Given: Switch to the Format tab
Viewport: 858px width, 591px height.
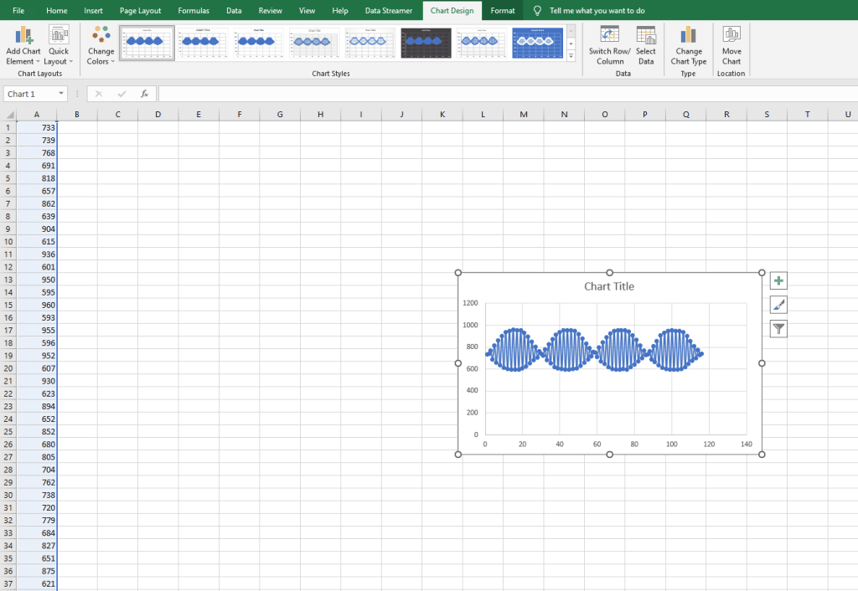Looking at the screenshot, I should 503,10.
